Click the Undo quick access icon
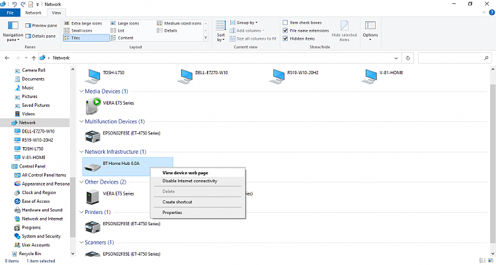The height and width of the screenshot is (265, 496). (15, 4)
